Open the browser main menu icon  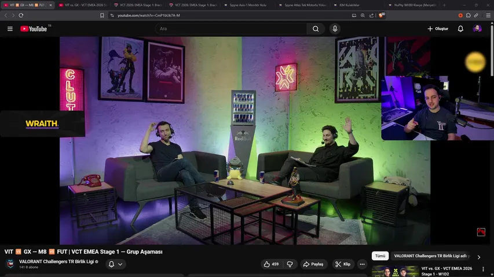coord(488,15)
